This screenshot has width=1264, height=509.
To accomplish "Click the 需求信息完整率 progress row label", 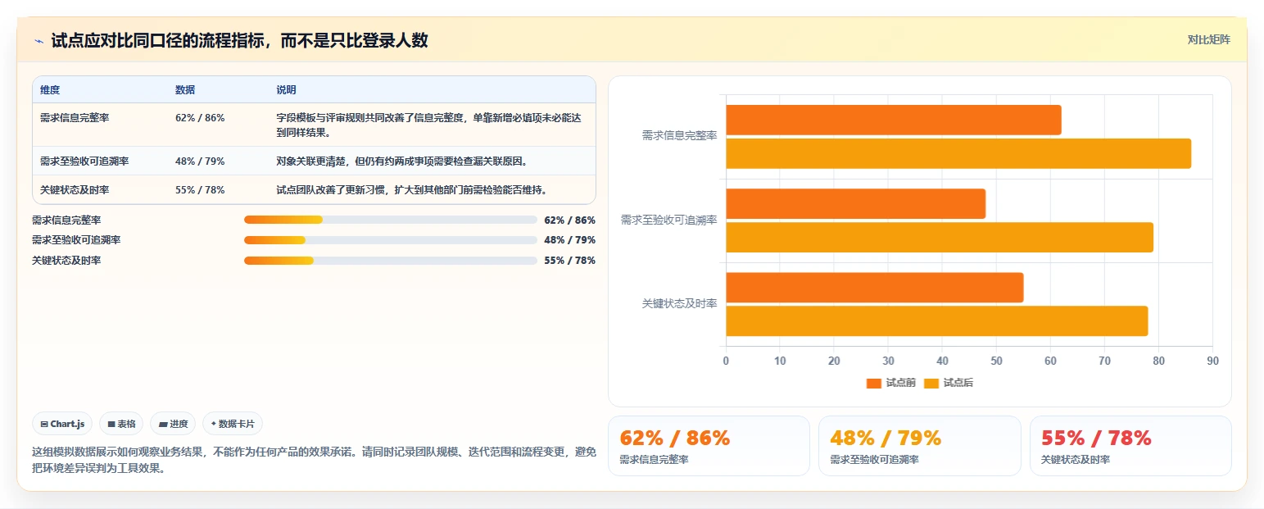I will click(x=66, y=220).
